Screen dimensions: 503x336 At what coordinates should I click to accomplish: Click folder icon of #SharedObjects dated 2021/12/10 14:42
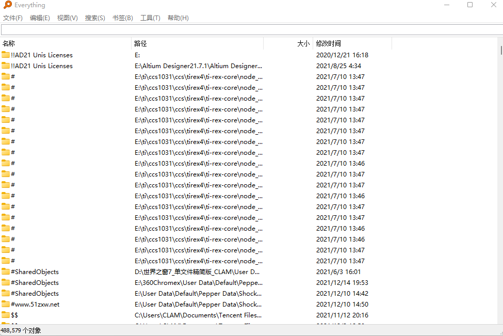click(x=6, y=293)
